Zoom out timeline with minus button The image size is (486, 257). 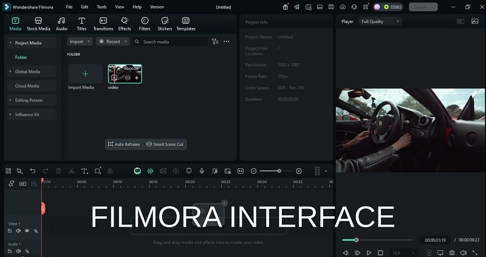click(x=253, y=171)
